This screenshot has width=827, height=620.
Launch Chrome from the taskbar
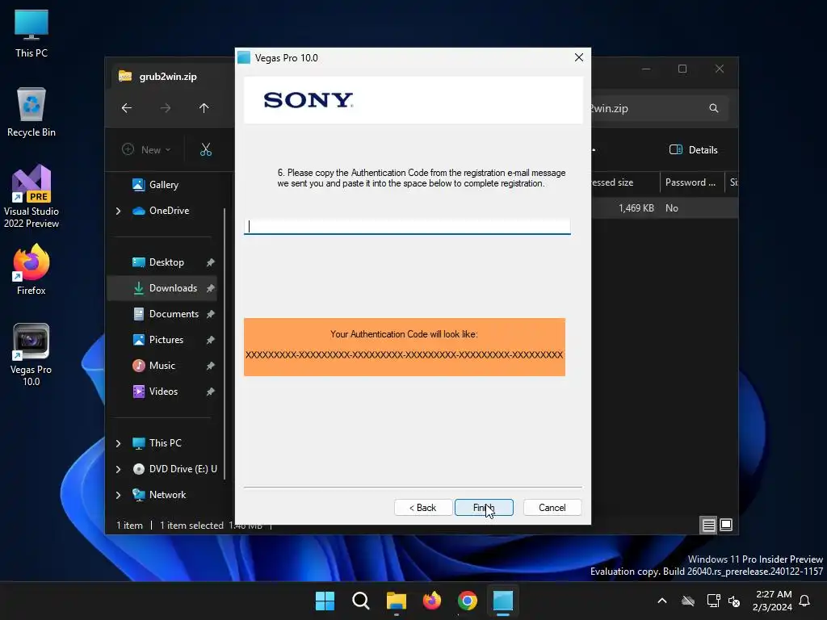coord(468,601)
